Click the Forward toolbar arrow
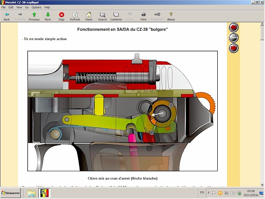265x199 pixels. click(20, 17)
